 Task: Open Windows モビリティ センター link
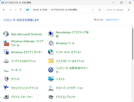[27, 52]
